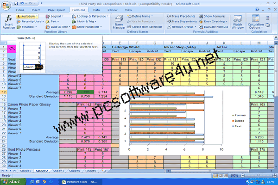Click the Lscape legend entry in chart

(238, 121)
